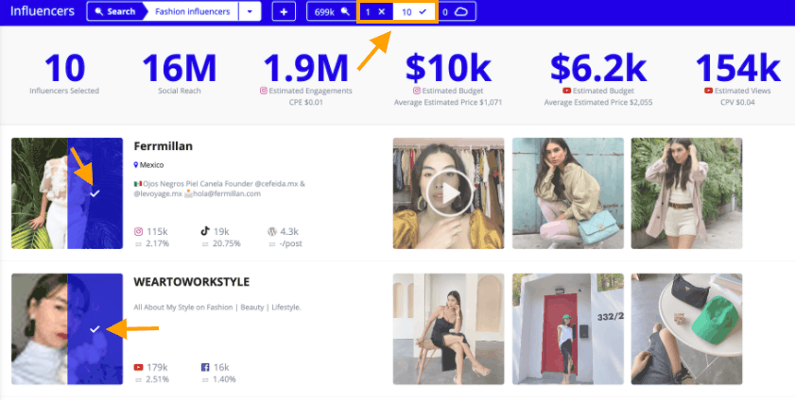Image resolution: width=795 pixels, height=400 pixels.
Task: Click the plus button to add search
Action: tap(284, 11)
